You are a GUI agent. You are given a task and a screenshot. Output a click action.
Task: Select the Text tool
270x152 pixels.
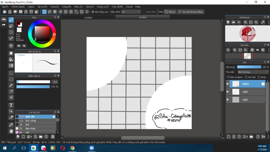(11, 105)
